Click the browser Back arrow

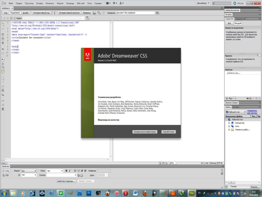[x=4, y=18]
